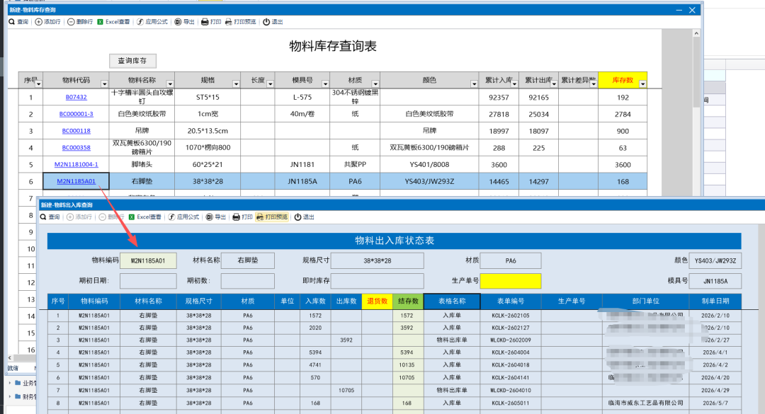
Task: Click 应用公式 in the 物料库存查询 window toolbar
Action: (x=152, y=22)
